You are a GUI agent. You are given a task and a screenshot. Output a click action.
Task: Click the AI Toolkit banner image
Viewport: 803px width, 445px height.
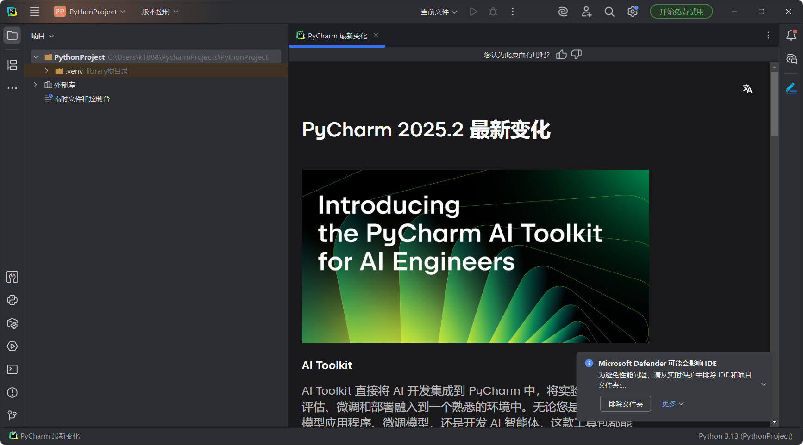point(475,256)
